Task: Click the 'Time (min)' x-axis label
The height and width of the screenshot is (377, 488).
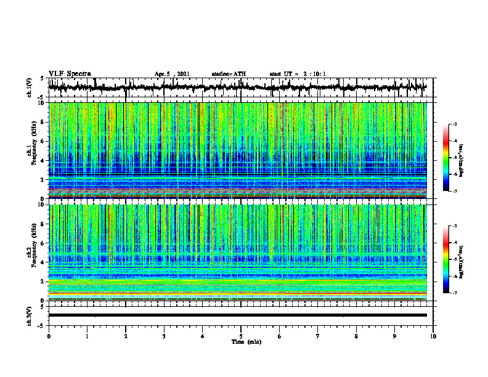Action: coord(246,342)
